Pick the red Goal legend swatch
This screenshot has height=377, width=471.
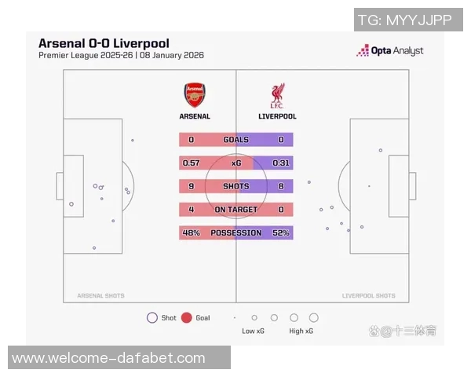(x=187, y=318)
